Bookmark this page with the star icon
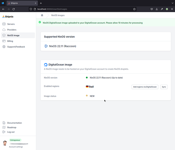The width and height of the screenshot is (175, 150). tap(134, 9)
